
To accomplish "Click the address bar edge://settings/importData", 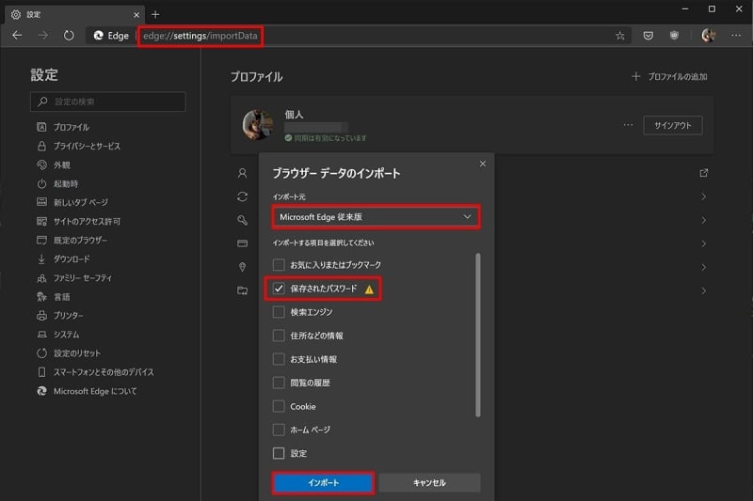I will click(x=200, y=36).
